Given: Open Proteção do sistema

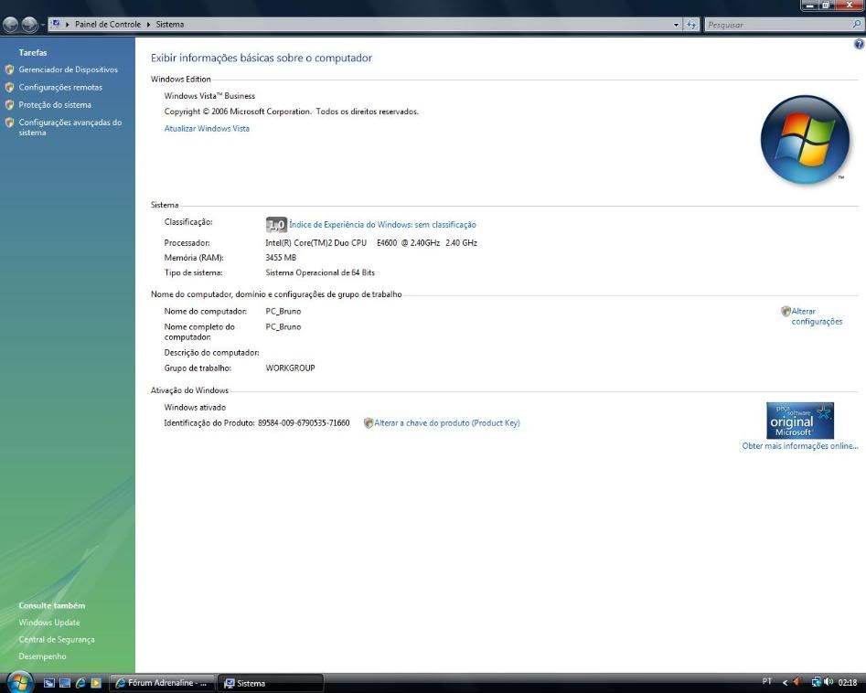Looking at the screenshot, I should pos(55,105).
